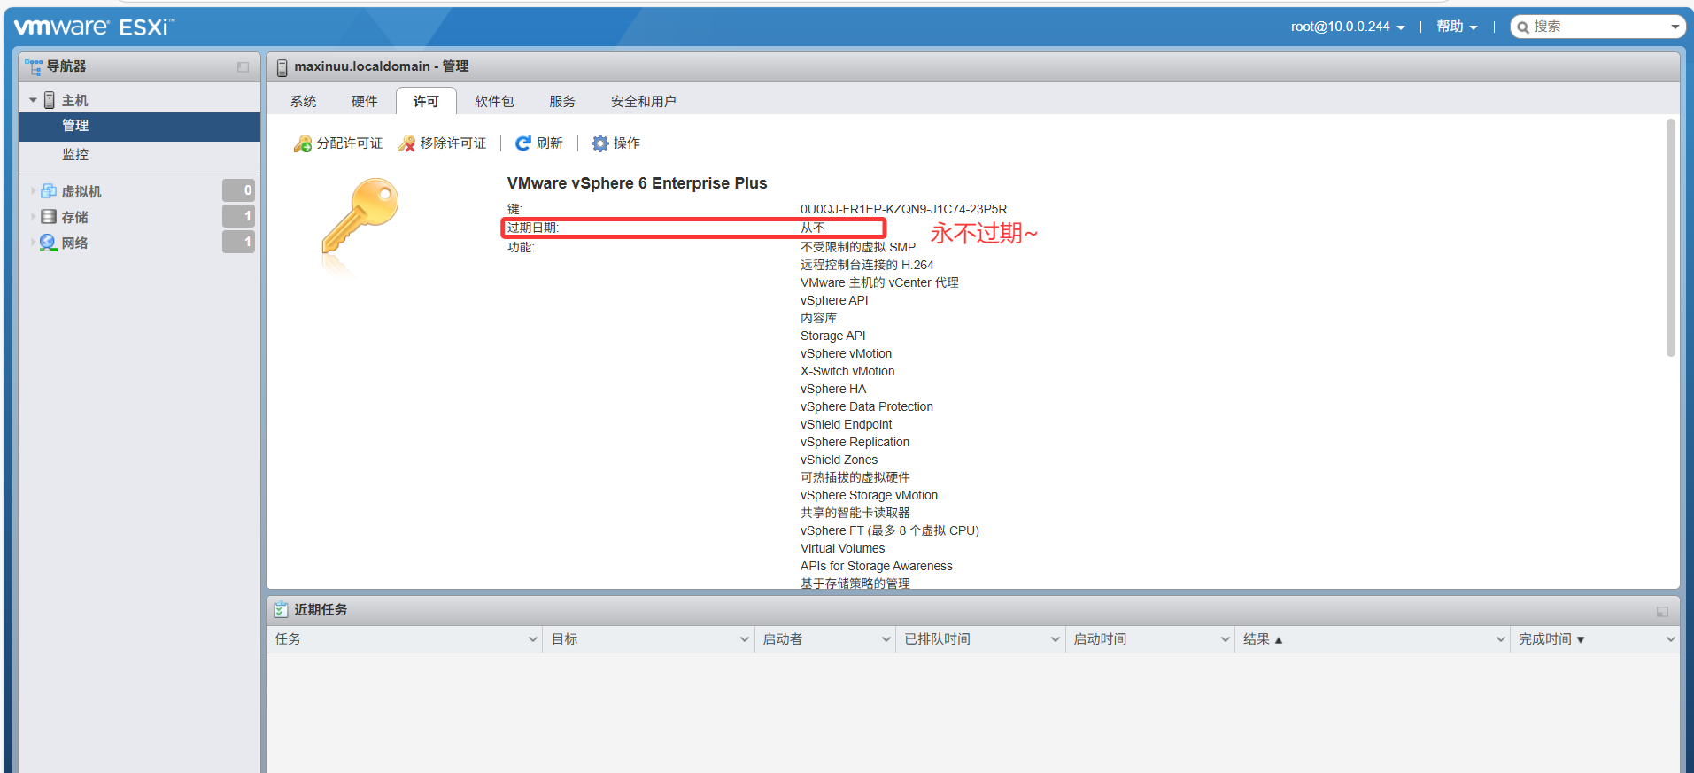
Task: Switch to the Hardware (硬件) tab
Action: click(x=365, y=102)
